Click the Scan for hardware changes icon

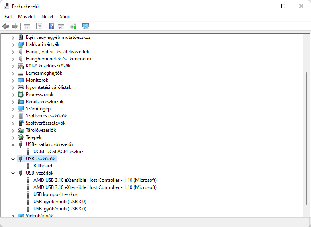tap(86, 26)
